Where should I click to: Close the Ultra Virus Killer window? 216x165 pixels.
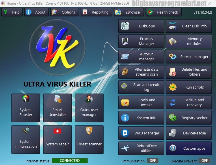coord(210,3)
